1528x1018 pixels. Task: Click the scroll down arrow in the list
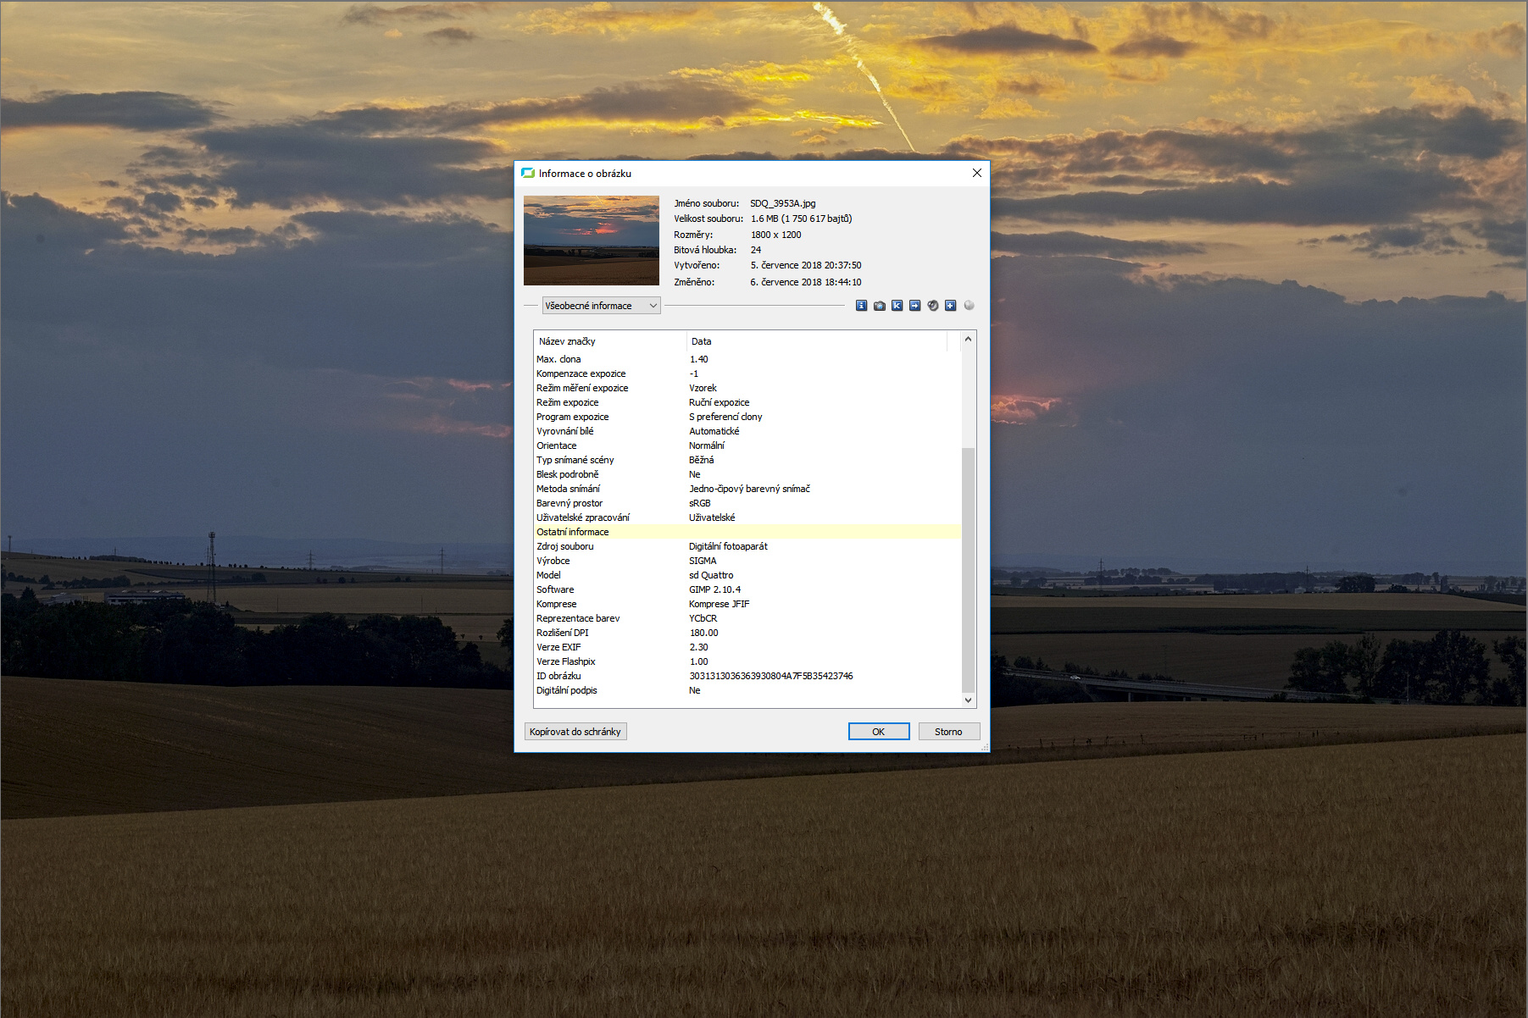click(968, 700)
